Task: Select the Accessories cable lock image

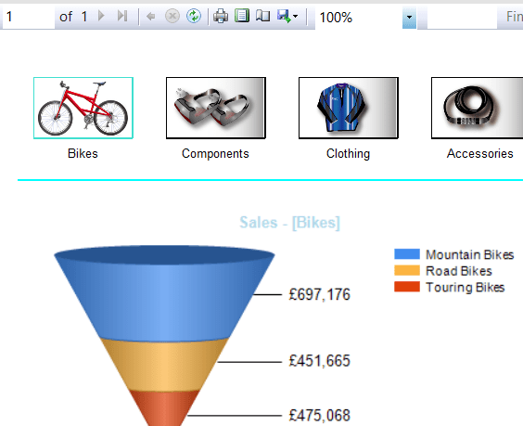Action: [477, 108]
